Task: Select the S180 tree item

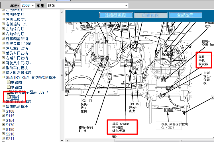Action: point(10,129)
